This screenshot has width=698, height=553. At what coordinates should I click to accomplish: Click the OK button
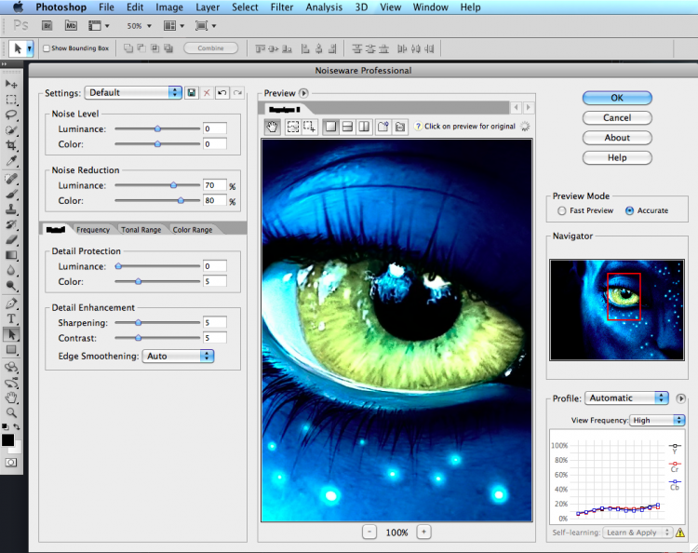pos(616,98)
